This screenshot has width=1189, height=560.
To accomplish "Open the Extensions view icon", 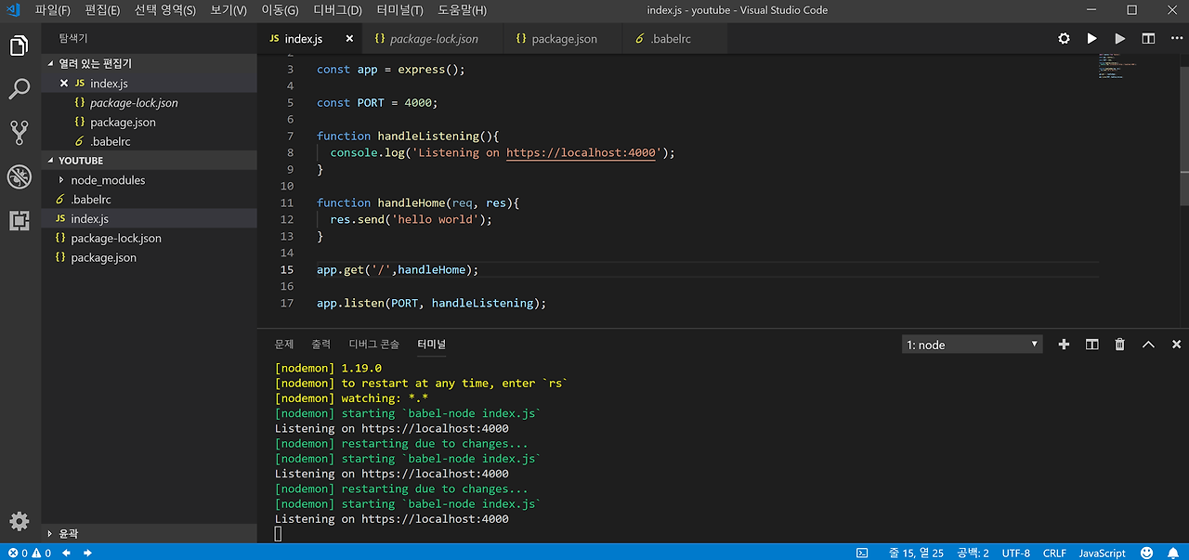I will coord(20,220).
